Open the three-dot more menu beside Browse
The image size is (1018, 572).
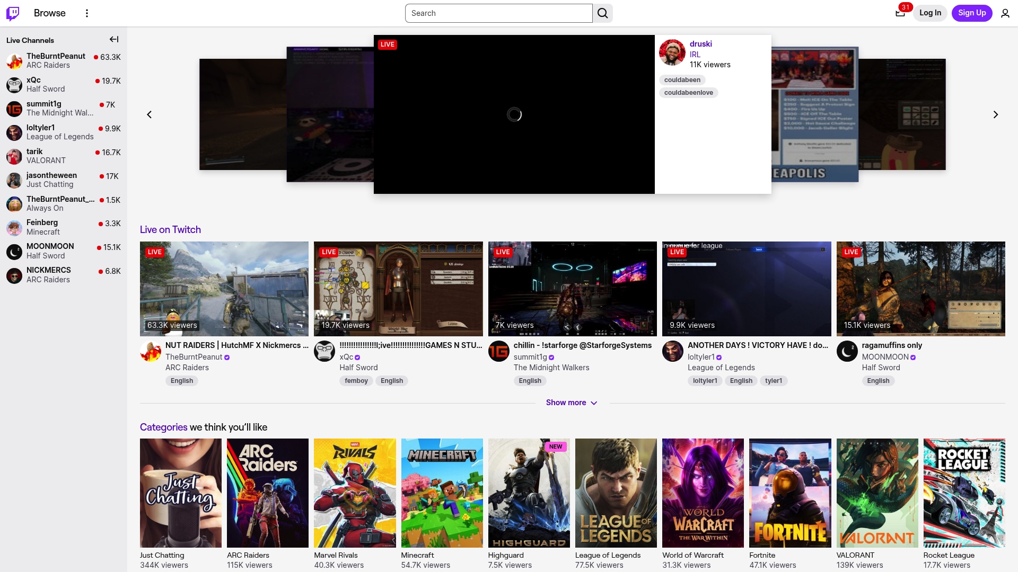(x=86, y=13)
